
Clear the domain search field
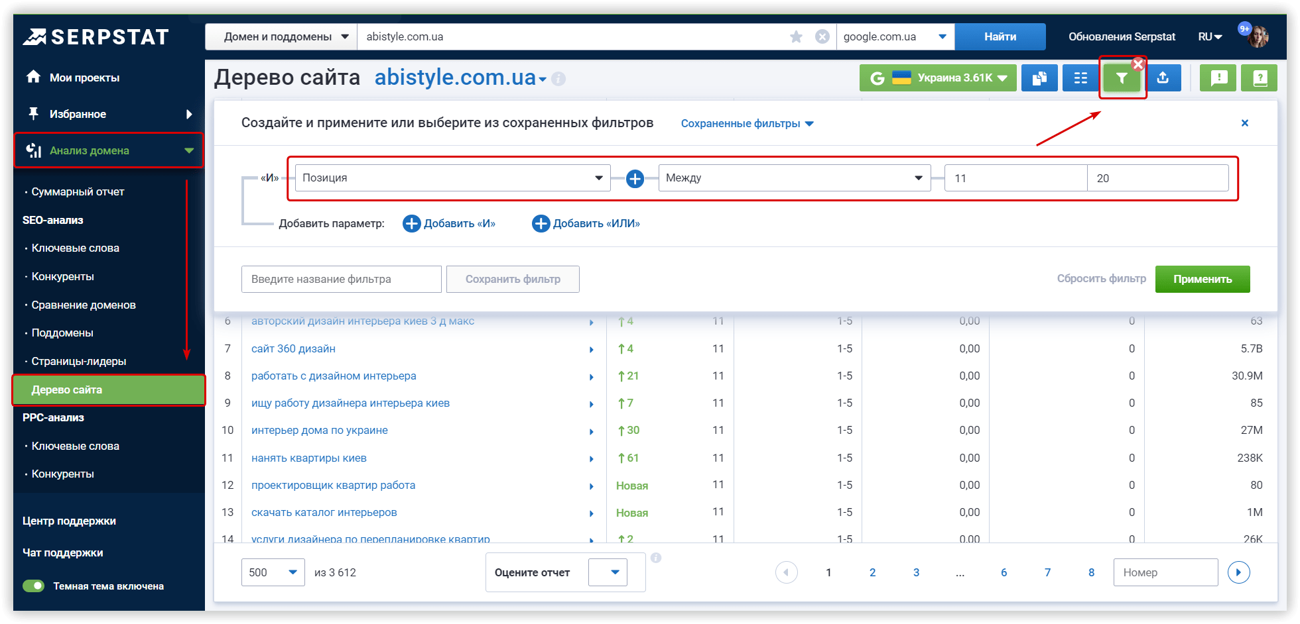(x=822, y=37)
